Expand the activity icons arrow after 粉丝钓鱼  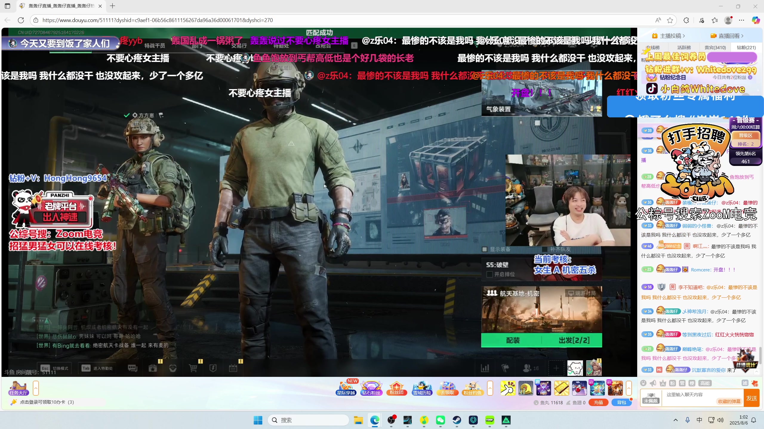click(490, 388)
